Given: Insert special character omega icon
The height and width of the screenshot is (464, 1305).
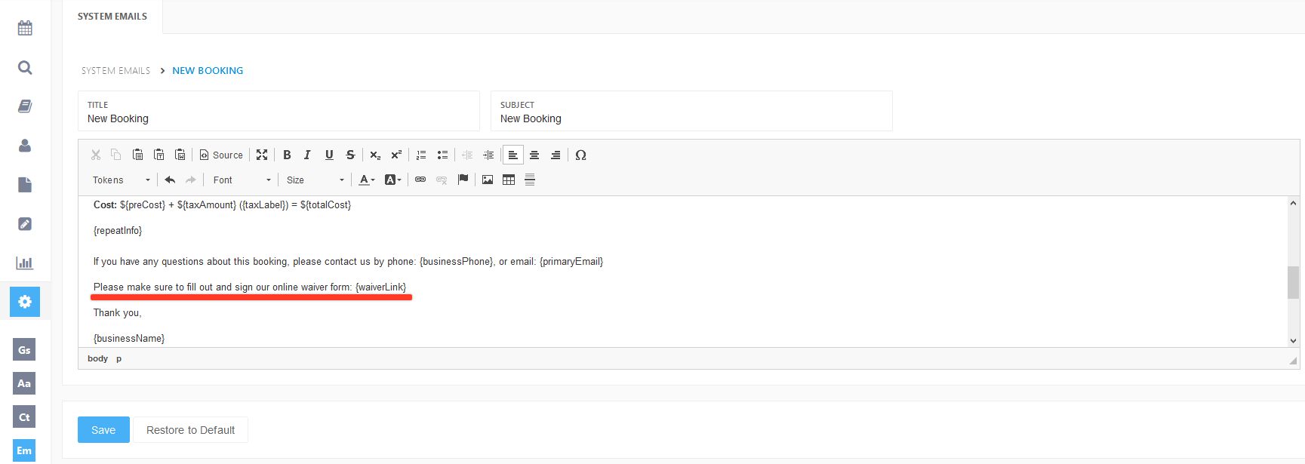Looking at the screenshot, I should tap(580, 155).
